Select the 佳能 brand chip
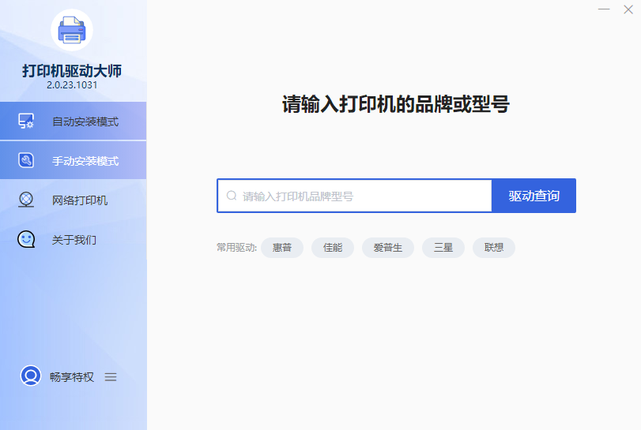This screenshot has height=430, width=641. pyautogui.click(x=333, y=248)
